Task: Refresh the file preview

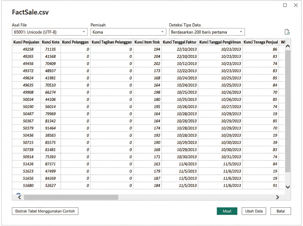Action: tap(287, 32)
